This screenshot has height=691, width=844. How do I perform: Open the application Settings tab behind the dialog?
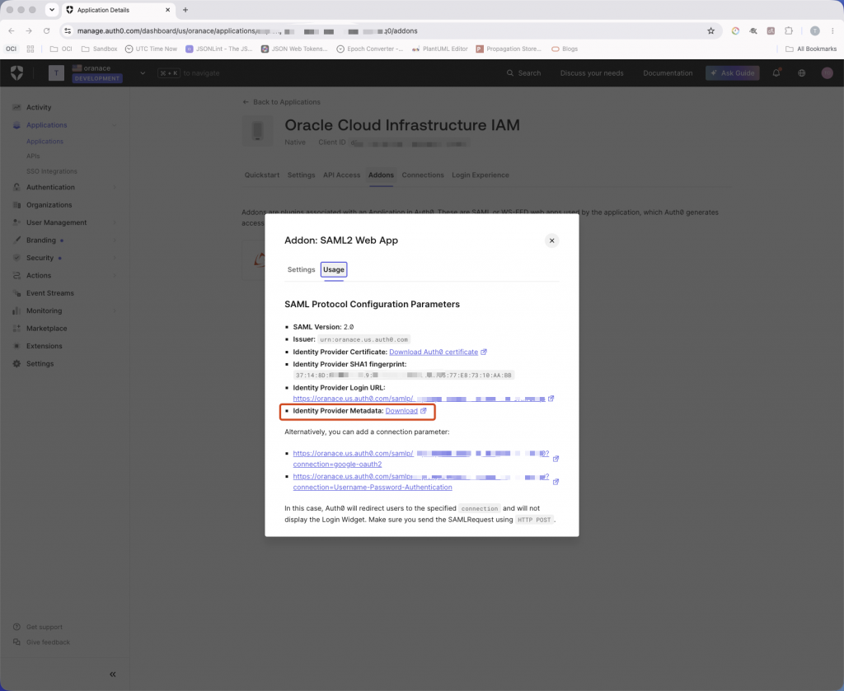pyautogui.click(x=301, y=175)
